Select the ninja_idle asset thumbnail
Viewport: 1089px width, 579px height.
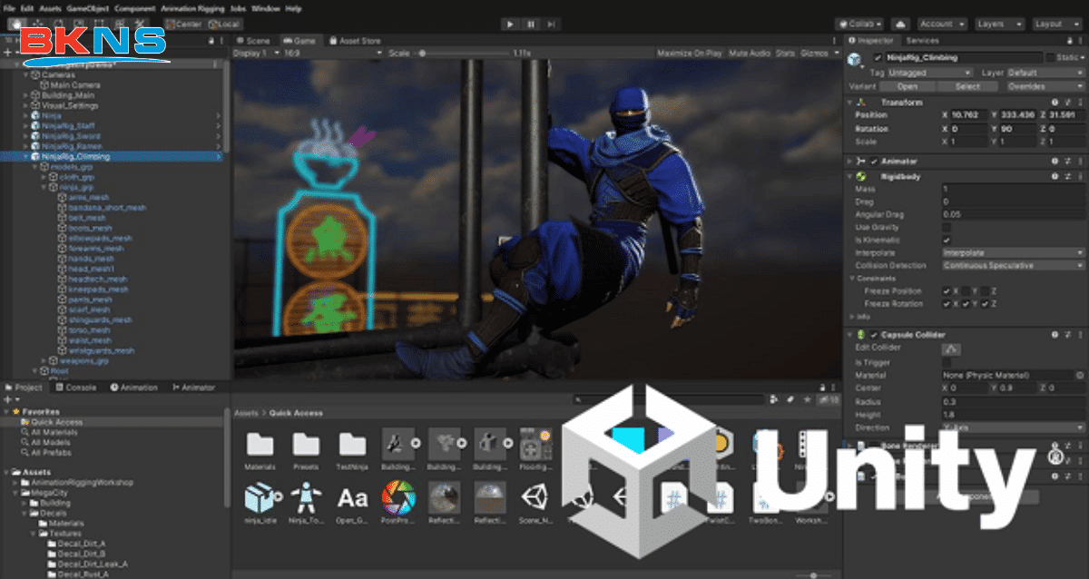tap(259, 497)
